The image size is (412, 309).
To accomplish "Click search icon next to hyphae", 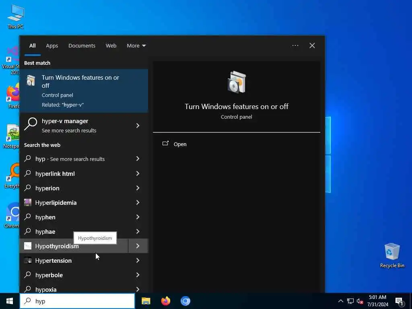I will 28,231.
